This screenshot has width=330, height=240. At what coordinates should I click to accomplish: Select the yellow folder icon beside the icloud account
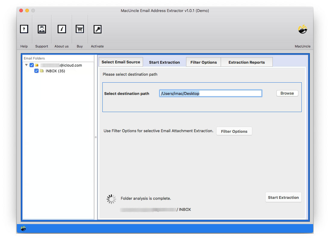pyautogui.click(x=37, y=65)
